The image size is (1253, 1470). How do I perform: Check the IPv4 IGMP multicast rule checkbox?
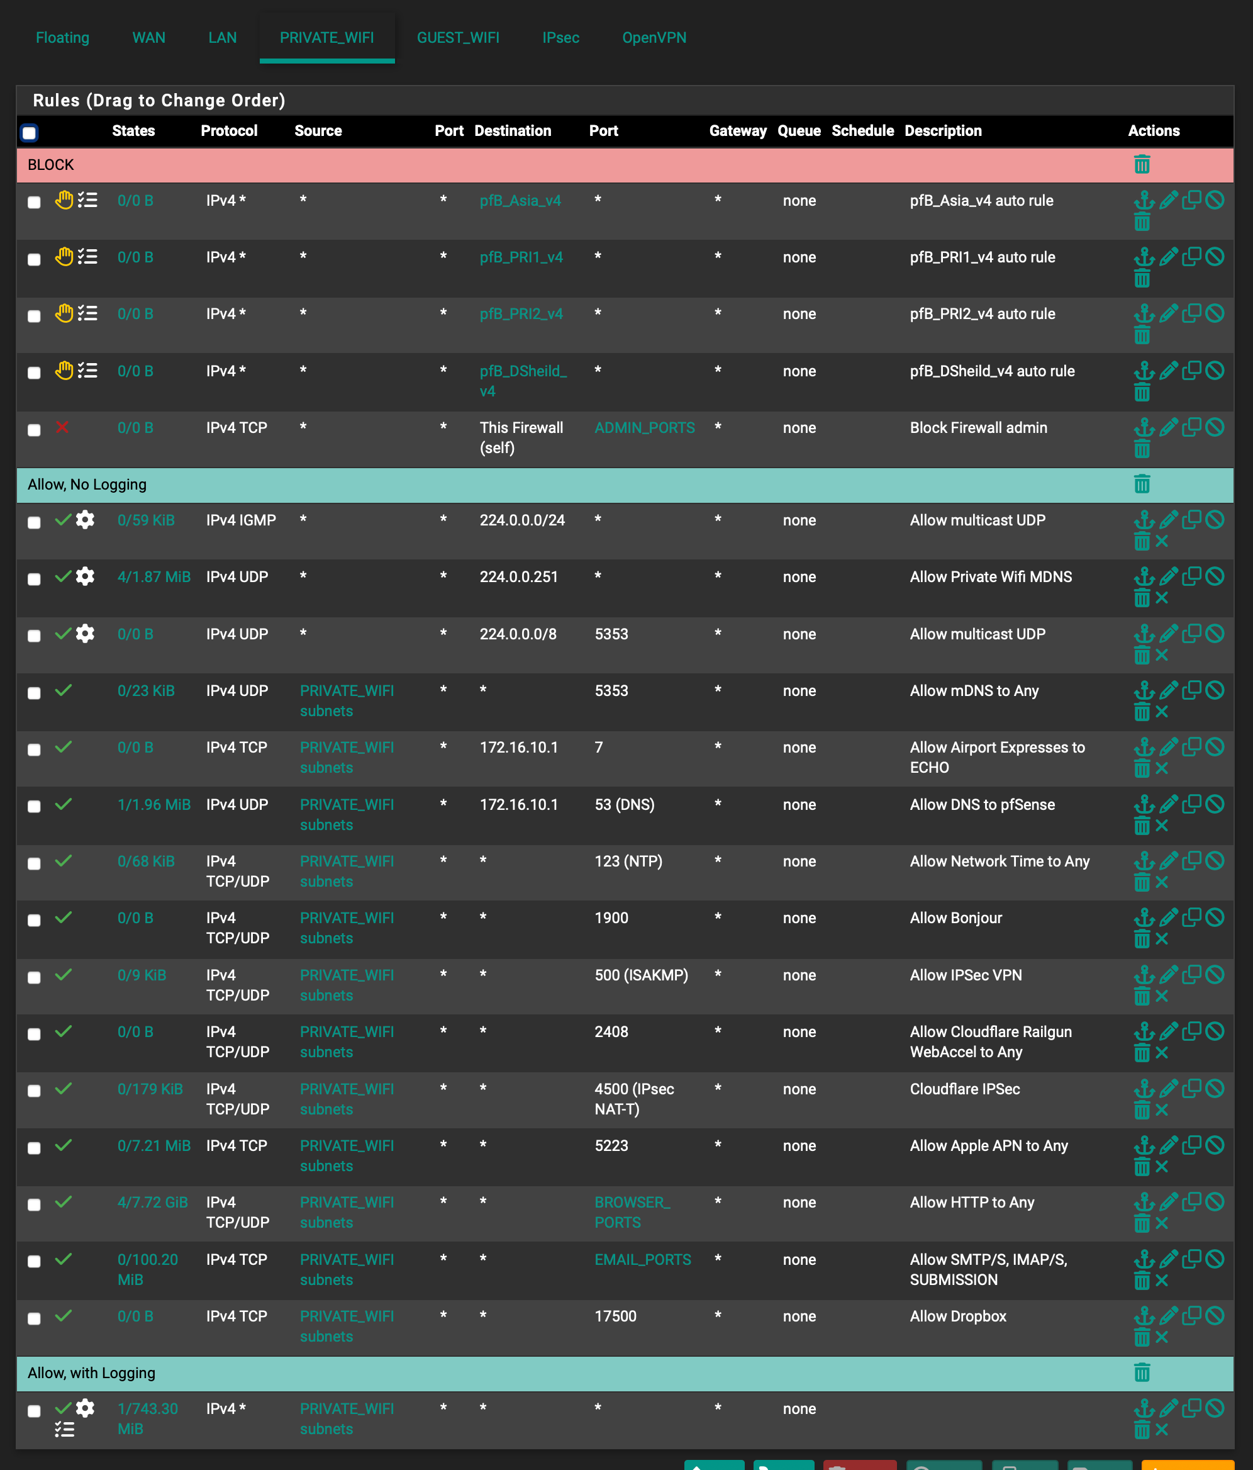click(34, 523)
